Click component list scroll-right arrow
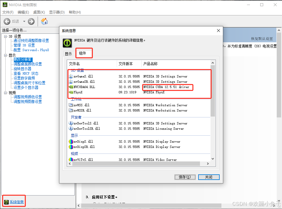Screen dimensions: 282x209 208,164
